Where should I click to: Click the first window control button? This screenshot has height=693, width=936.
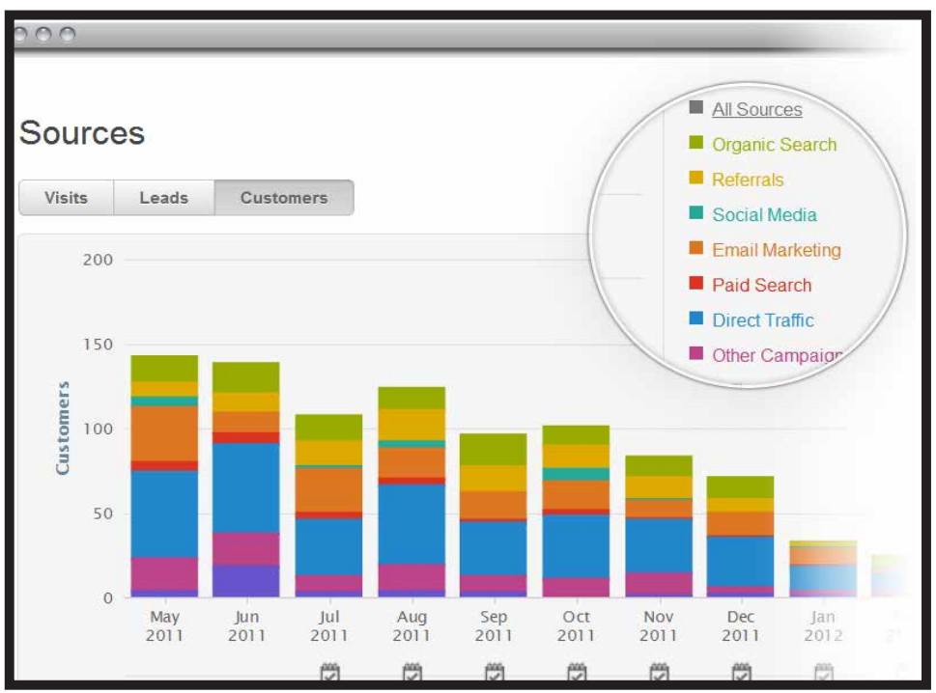(x=20, y=34)
